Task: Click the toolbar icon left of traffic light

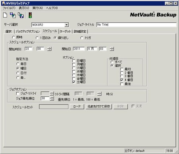Action: (x=21, y=15)
